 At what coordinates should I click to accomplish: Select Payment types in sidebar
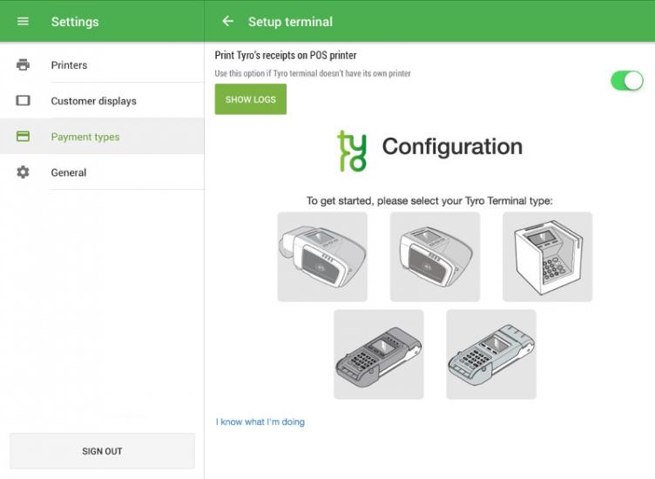tap(85, 137)
